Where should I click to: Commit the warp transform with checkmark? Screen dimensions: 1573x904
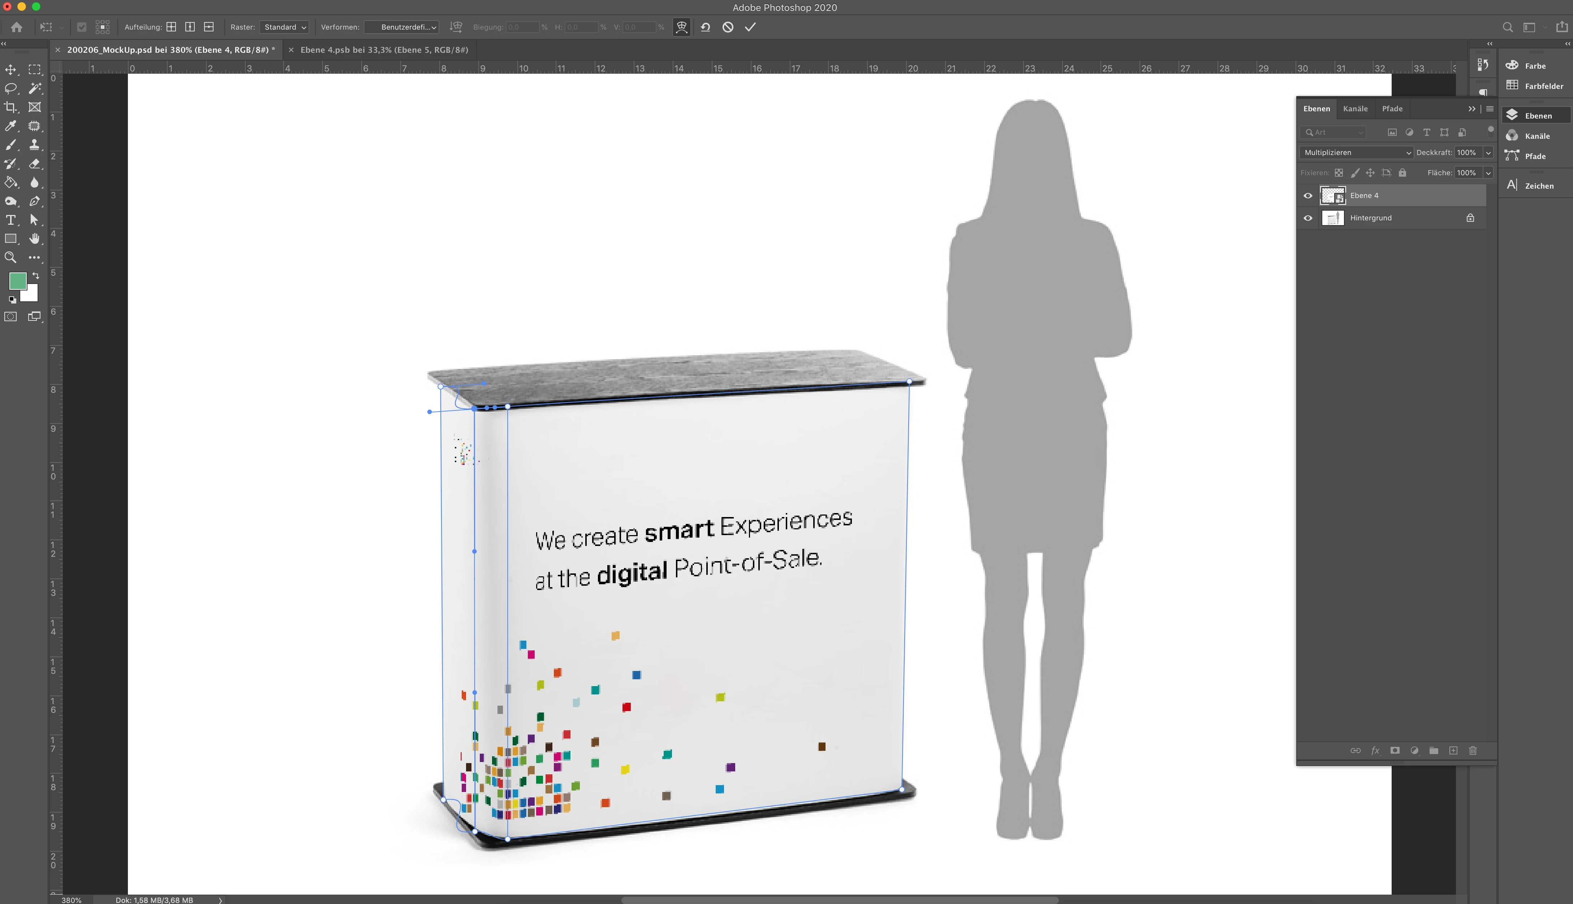(750, 27)
